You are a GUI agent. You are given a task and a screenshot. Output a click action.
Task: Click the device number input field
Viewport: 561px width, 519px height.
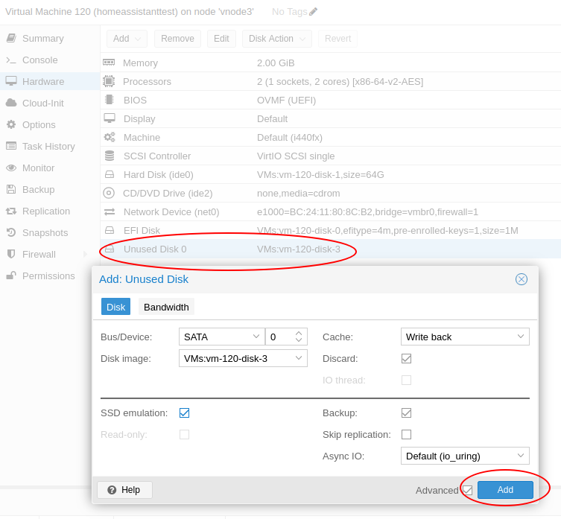tap(280, 337)
